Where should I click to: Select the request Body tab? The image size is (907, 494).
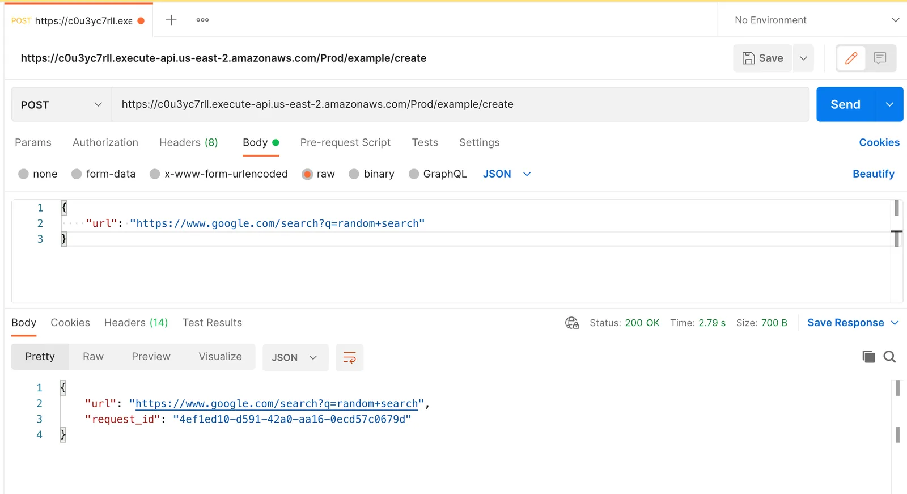[x=261, y=142]
